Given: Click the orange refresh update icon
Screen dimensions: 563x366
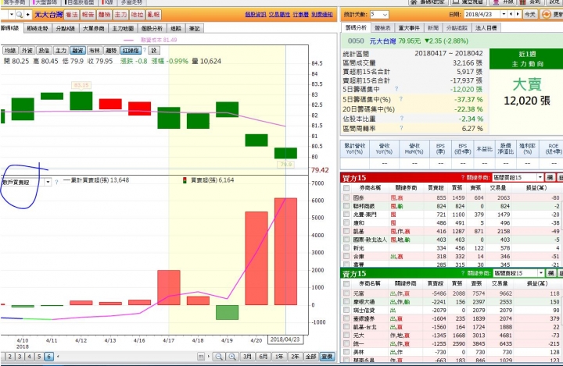Looking at the screenshot, I should (x=546, y=14).
